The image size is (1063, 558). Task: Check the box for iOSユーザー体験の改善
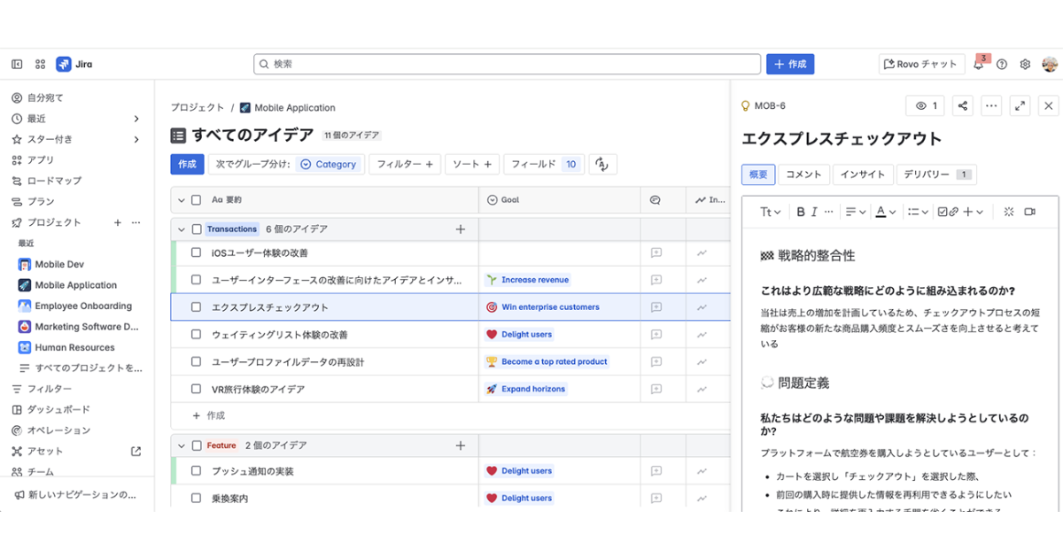(x=197, y=252)
